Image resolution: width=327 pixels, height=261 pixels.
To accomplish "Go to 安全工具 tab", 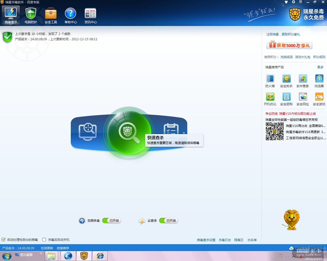I will [51, 16].
